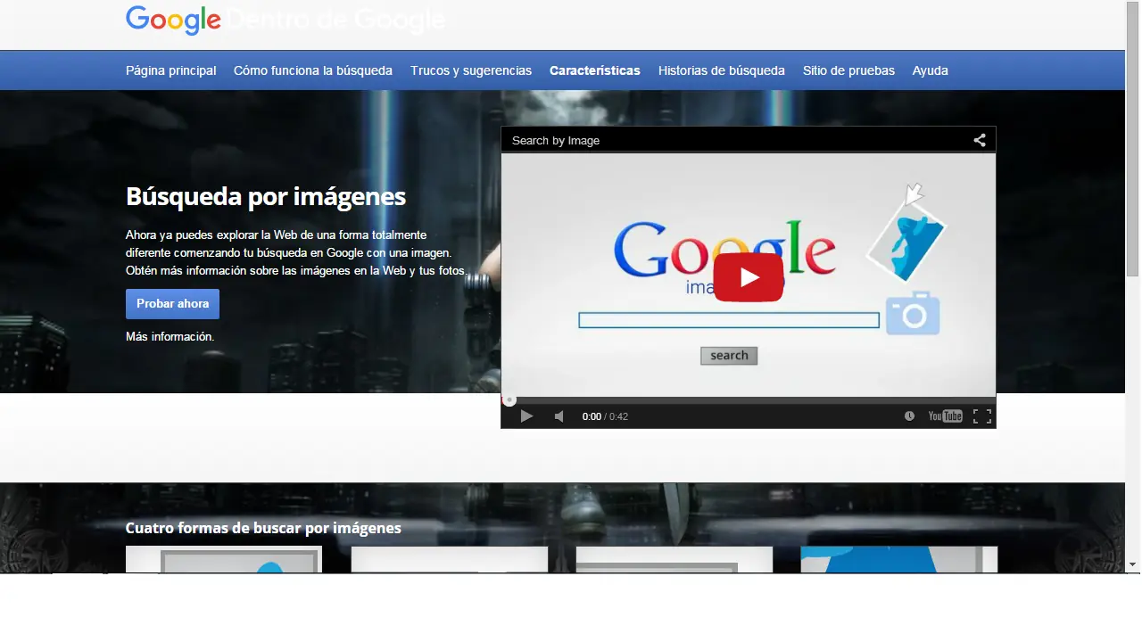Click the video progress bar handle
The height and width of the screenshot is (642, 1142).
click(509, 400)
